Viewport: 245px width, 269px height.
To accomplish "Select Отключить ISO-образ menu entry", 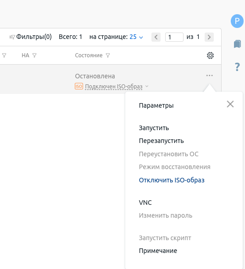I will (172, 180).
